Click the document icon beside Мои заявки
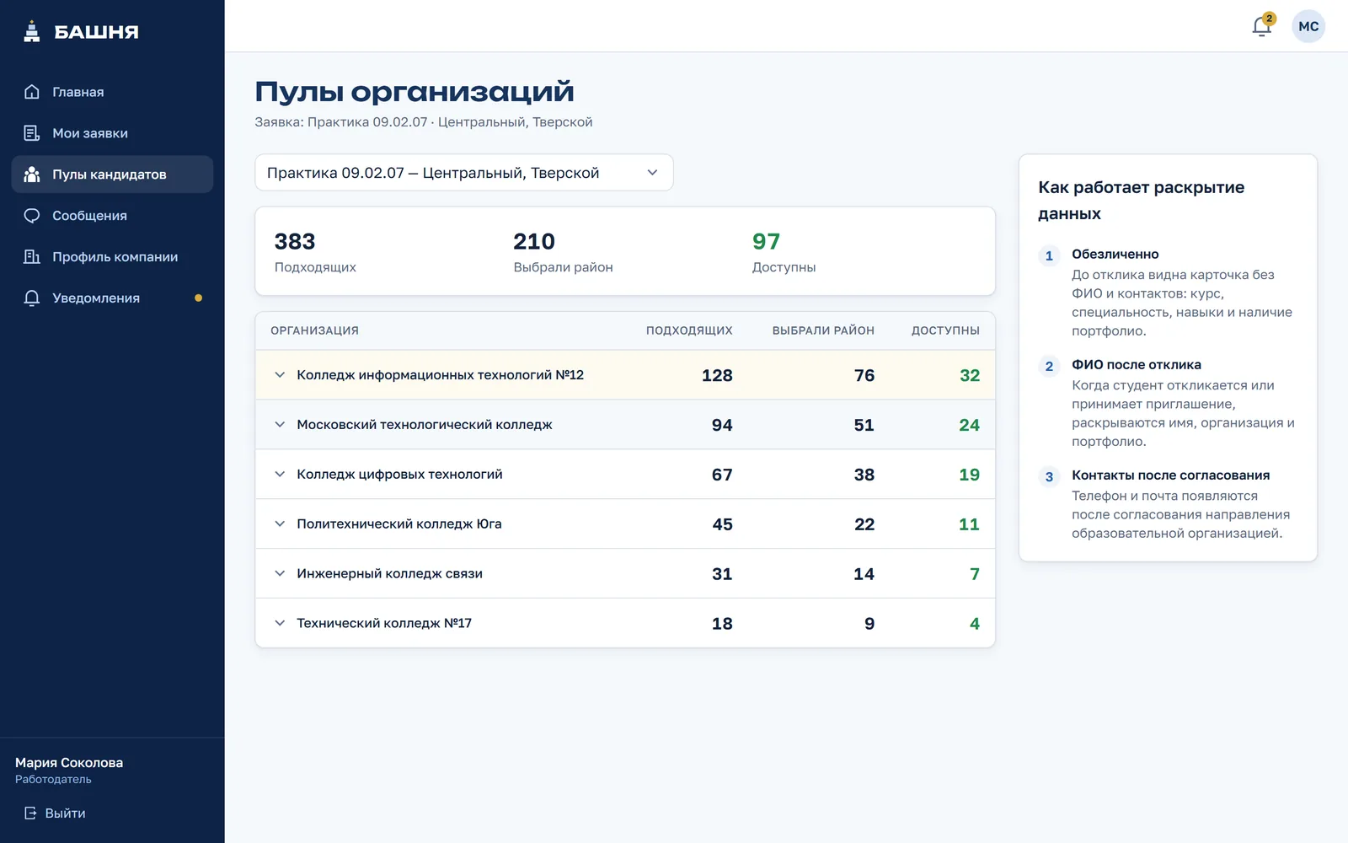 [x=32, y=133]
